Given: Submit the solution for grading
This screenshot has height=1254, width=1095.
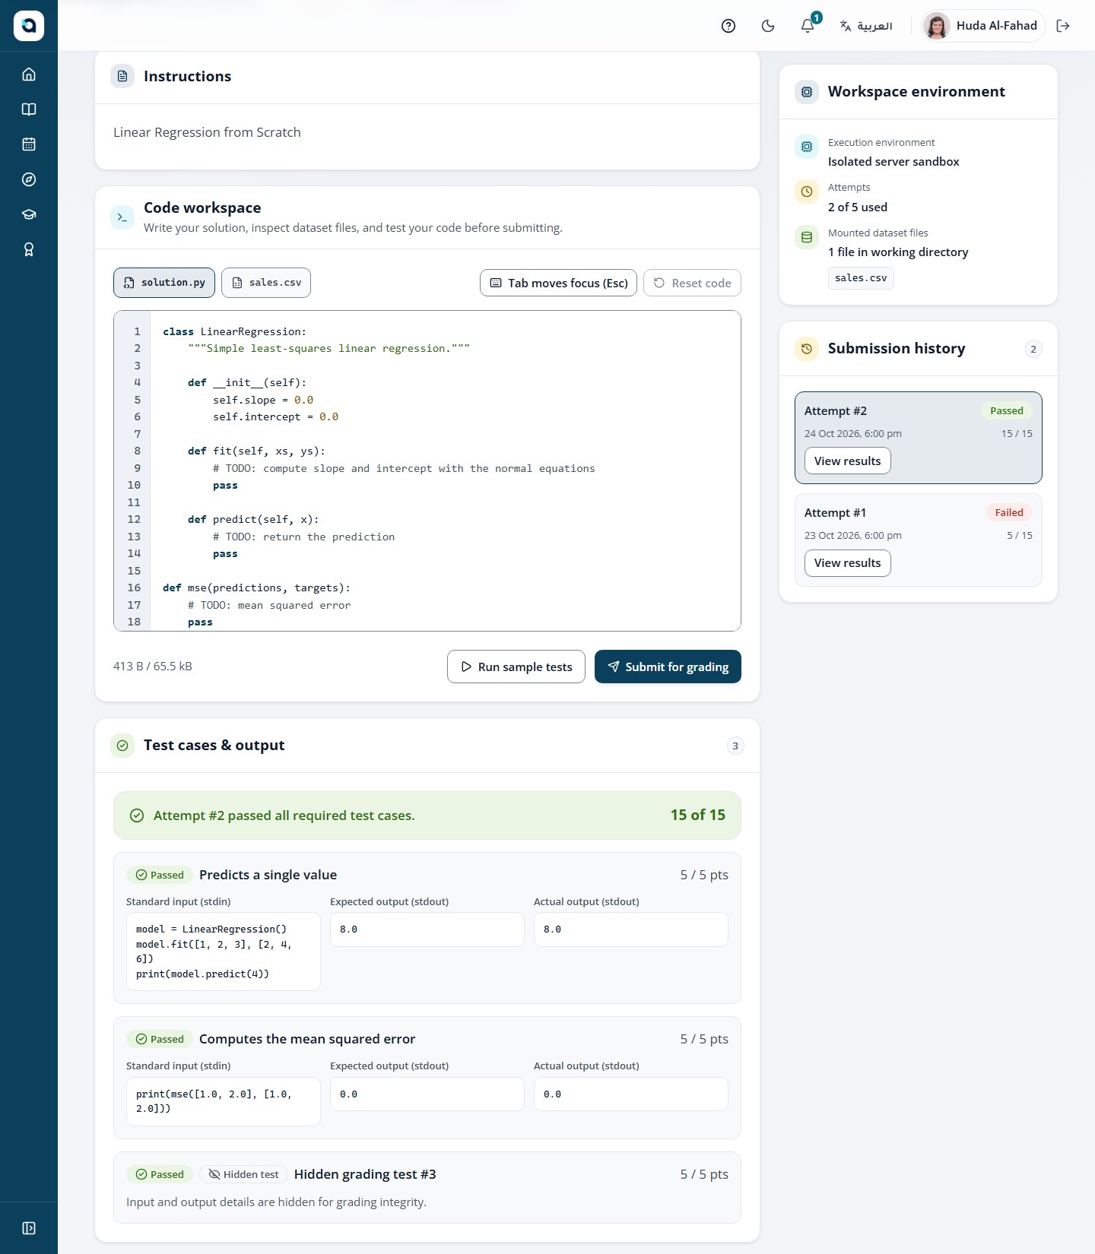Looking at the screenshot, I should click(x=668, y=667).
